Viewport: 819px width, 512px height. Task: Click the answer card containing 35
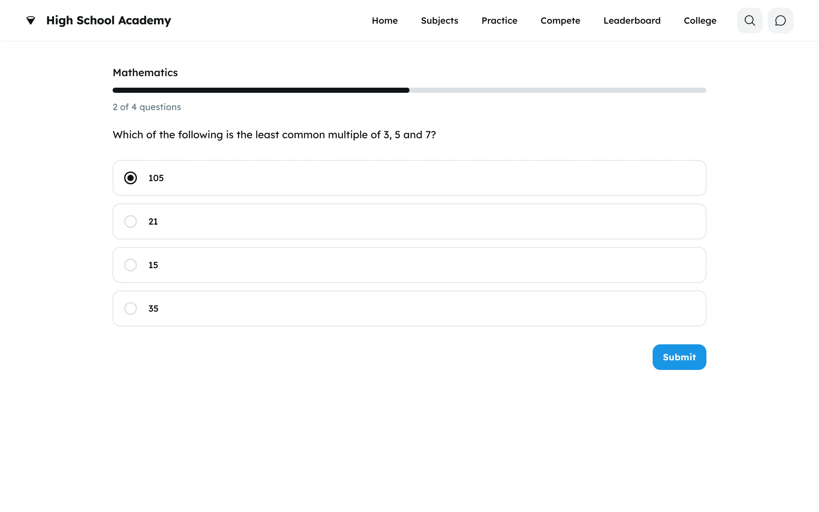(x=409, y=308)
